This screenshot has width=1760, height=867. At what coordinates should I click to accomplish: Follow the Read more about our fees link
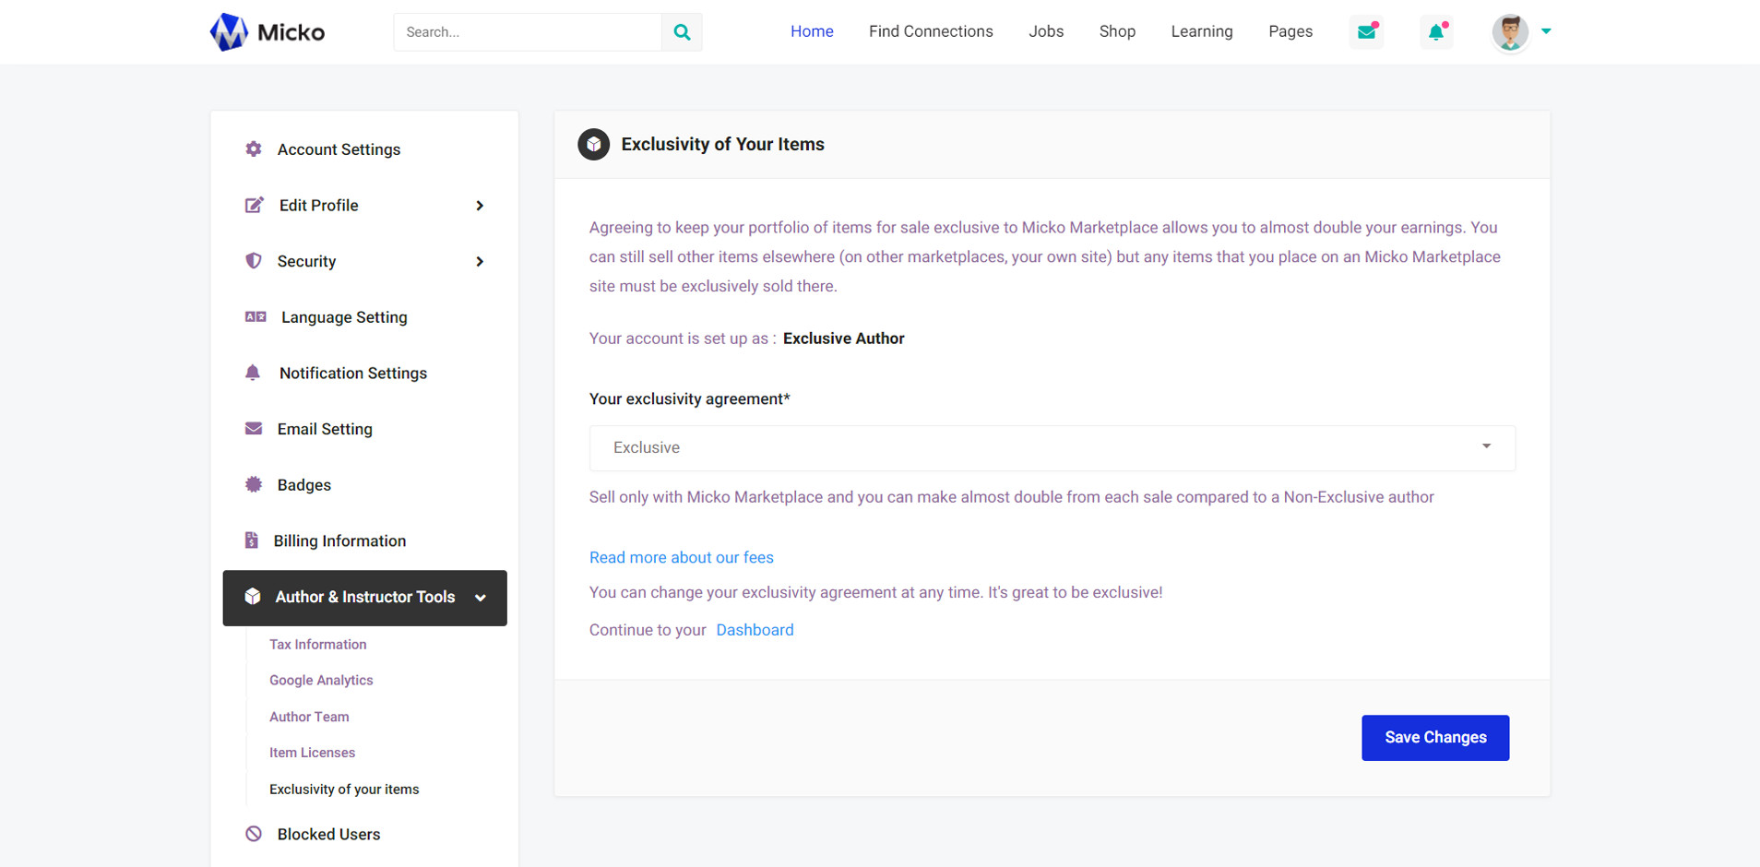point(681,557)
